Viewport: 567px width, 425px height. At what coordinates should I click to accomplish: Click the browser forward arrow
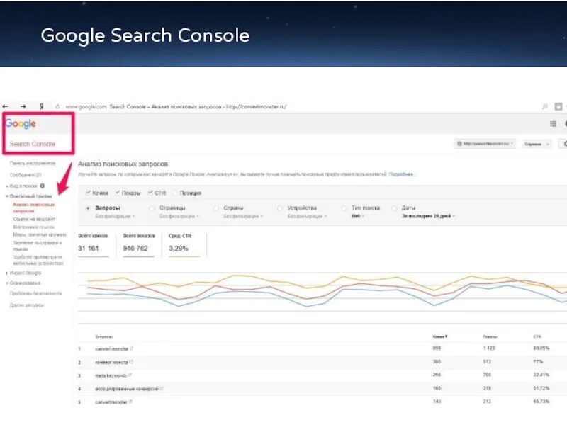23,106
